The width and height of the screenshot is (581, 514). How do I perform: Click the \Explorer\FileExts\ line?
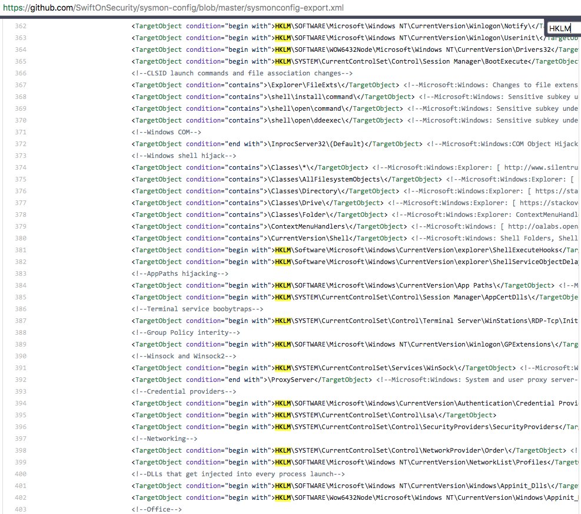tap(355, 85)
